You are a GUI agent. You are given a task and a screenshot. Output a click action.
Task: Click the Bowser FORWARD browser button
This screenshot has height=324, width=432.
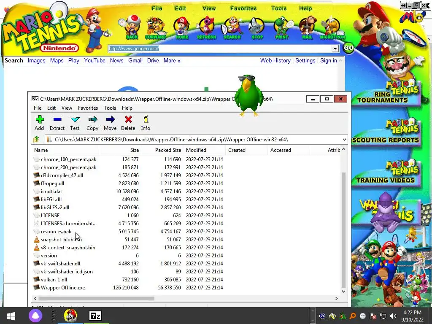(156, 28)
